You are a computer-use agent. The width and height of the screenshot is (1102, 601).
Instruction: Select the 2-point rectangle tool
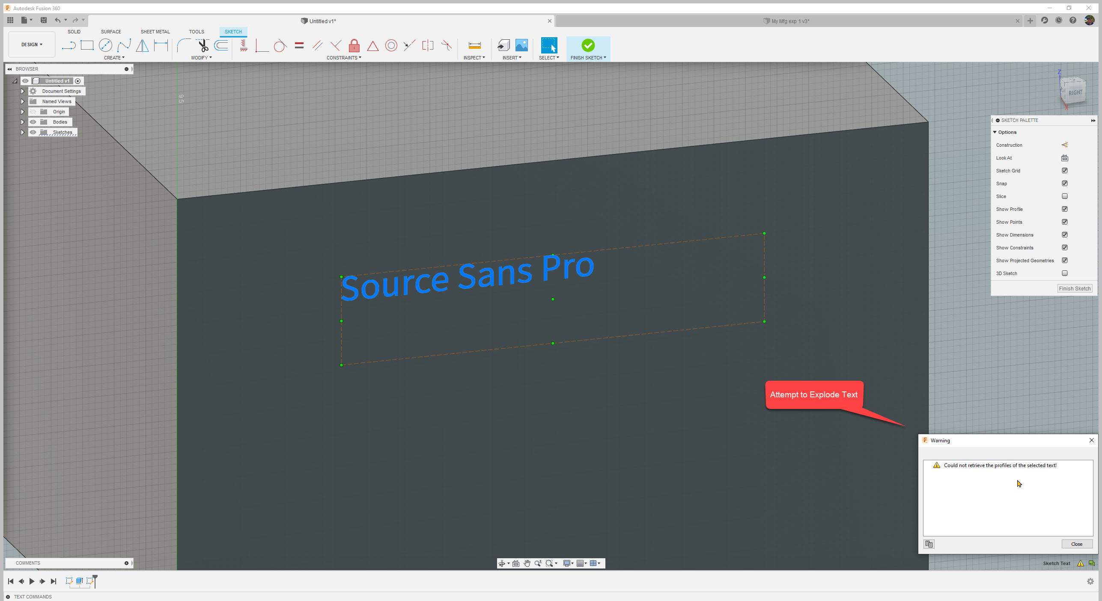[x=87, y=45]
